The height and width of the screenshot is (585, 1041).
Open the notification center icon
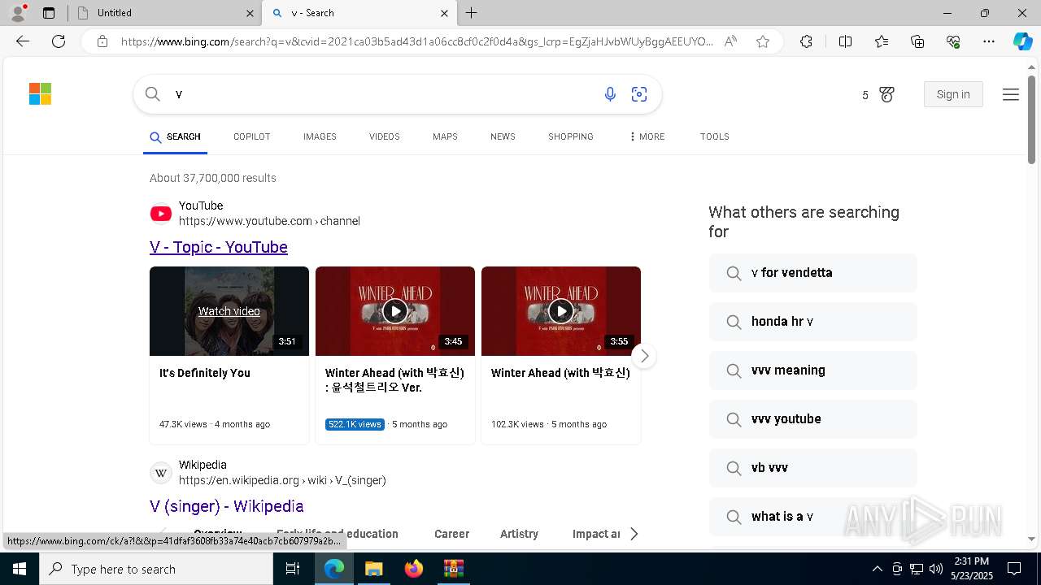[x=1014, y=569]
